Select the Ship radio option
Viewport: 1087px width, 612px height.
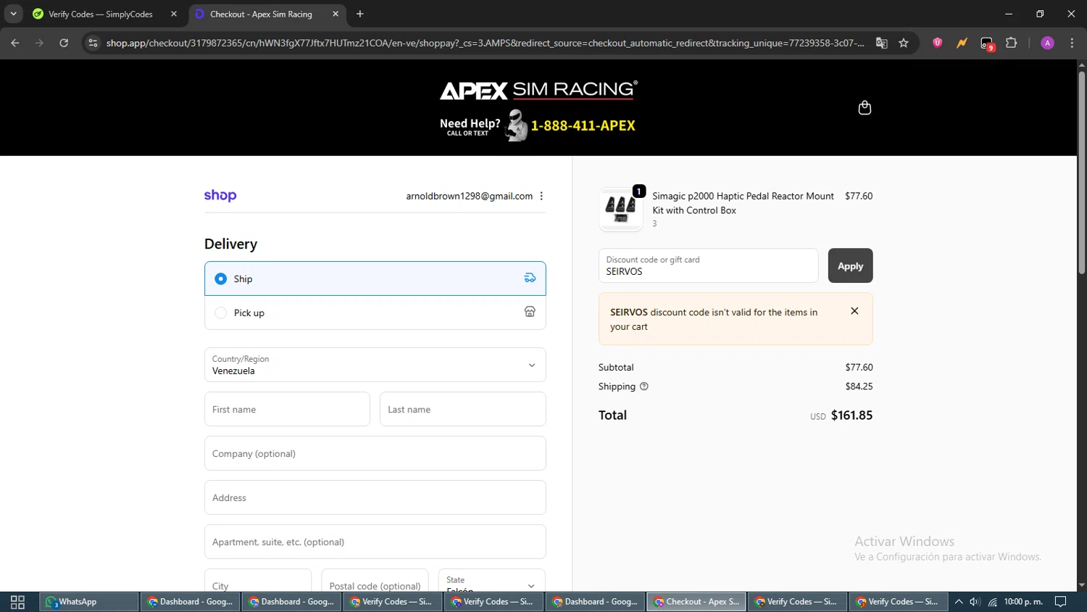(x=221, y=278)
